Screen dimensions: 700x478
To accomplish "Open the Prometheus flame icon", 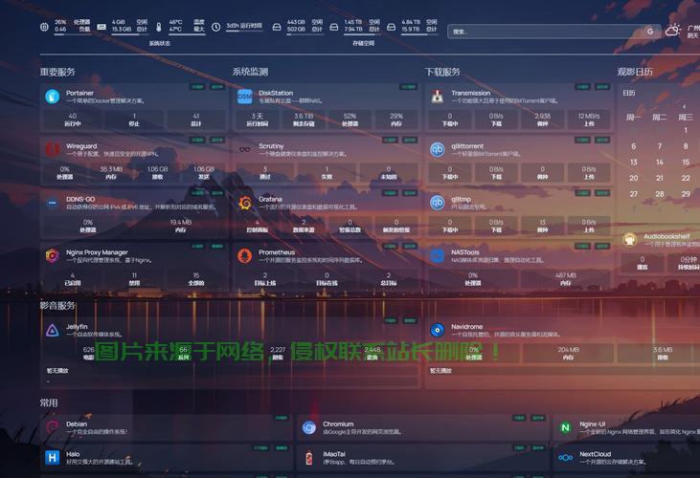I will pyautogui.click(x=244, y=255).
